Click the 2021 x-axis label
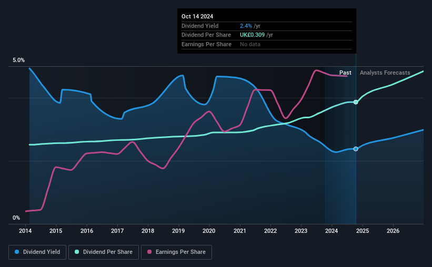The height and width of the screenshot is (267, 432). [240, 231]
